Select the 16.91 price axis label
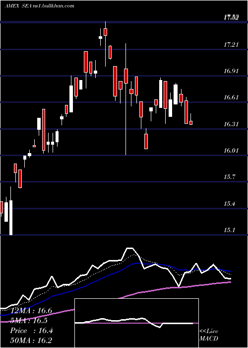Viewport: 248px width, 348px height. [231, 71]
